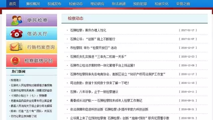Open the 市检察院举办“检察开放日”活动 article
The height and width of the screenshot is (120, 213).
click(93, 48)
